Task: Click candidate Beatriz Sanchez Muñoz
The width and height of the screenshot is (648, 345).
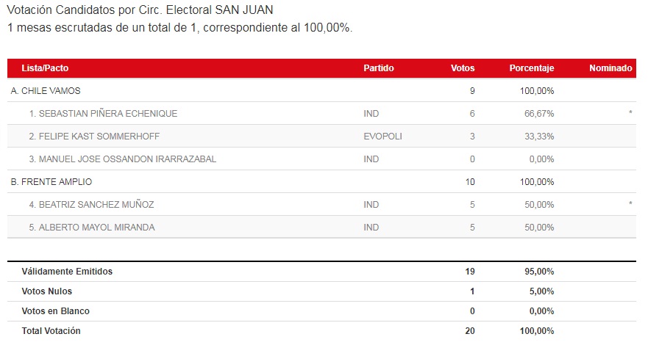Action: click(x=92, y=205)
